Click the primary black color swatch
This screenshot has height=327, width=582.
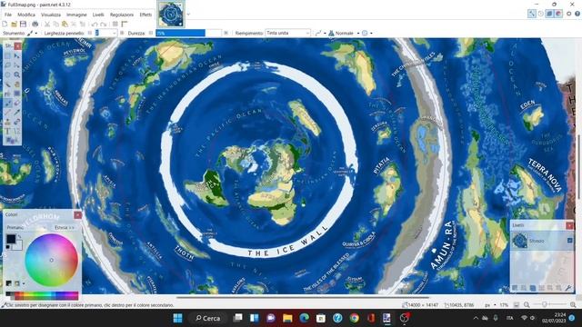click(11, 239)
